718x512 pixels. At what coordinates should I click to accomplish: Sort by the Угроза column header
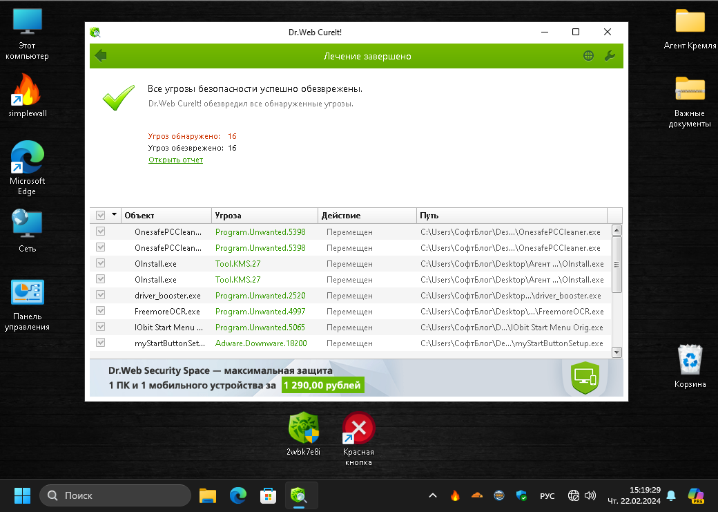tap(264, 216)
